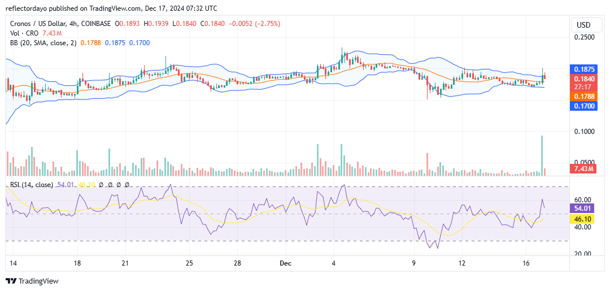The height and width of the screenshot is (291, 610).
Task: Click the 18 date label on time axis
Action: pos(77,263)
